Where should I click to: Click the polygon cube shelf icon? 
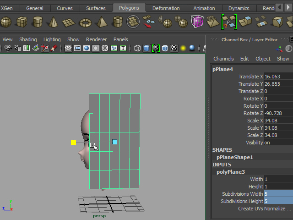22,22
